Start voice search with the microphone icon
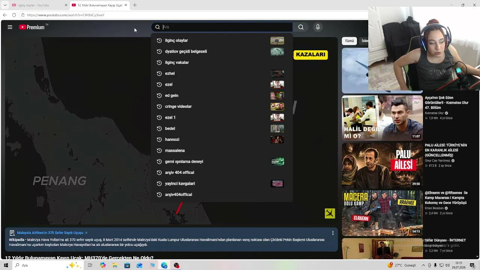 pos(318,27)
